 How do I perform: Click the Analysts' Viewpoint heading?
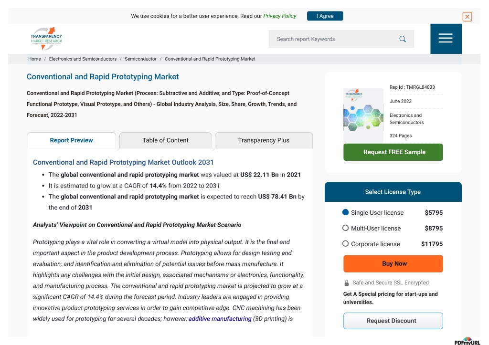tap(137, 225)
